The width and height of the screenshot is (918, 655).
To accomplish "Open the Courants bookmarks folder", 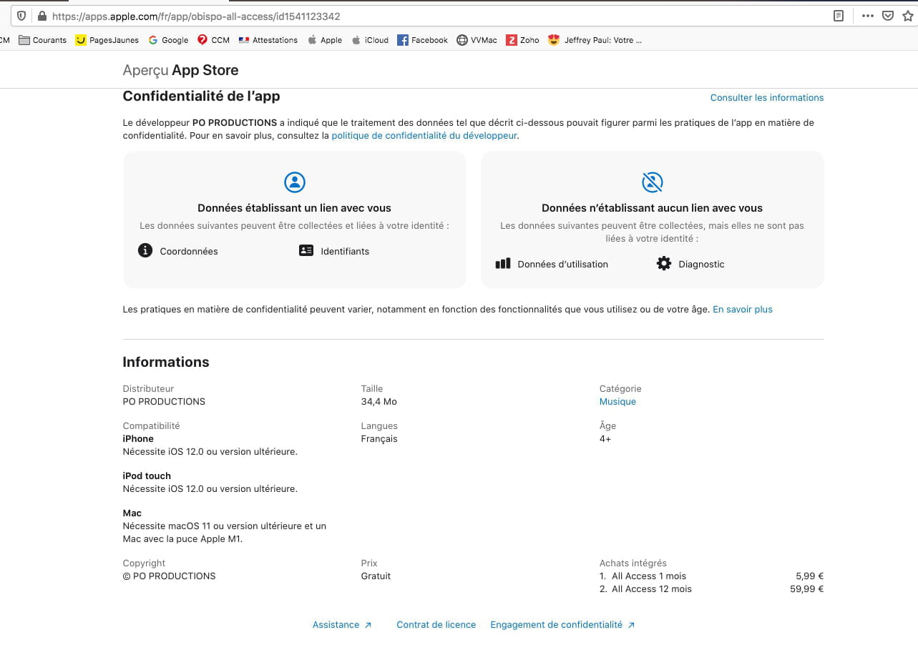I will pyautogui.click(x=43, y=40).
